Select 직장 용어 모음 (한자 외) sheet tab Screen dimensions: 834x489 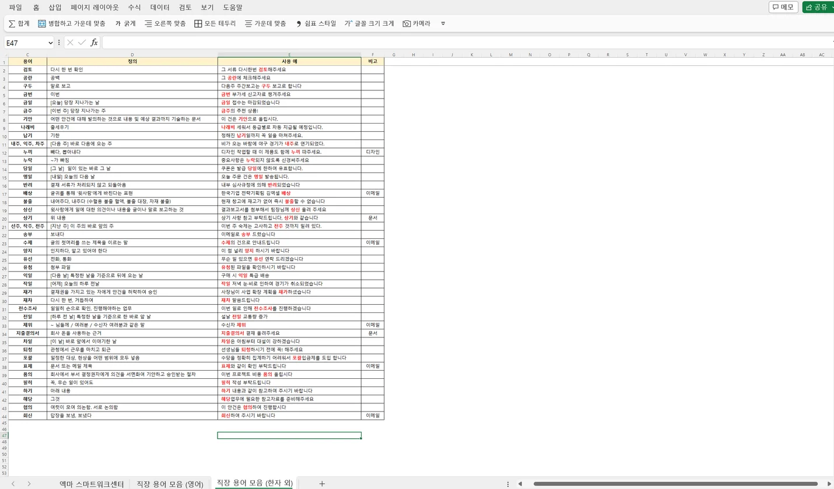pyautogui.click(x=254, y=483)
